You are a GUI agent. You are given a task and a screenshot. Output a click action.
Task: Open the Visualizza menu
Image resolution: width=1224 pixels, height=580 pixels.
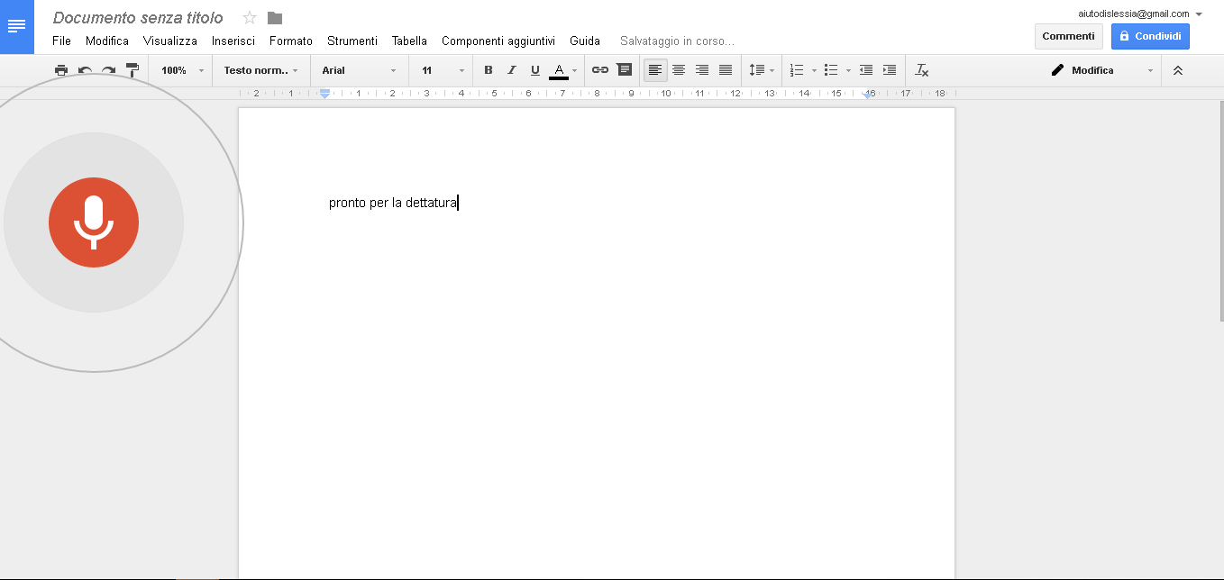click(x=170, y=41)
